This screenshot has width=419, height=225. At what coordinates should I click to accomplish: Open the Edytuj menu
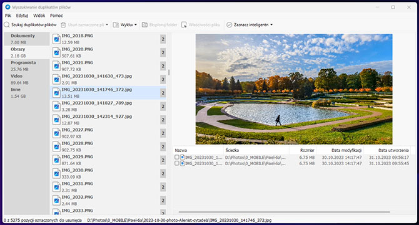point(22,16)
